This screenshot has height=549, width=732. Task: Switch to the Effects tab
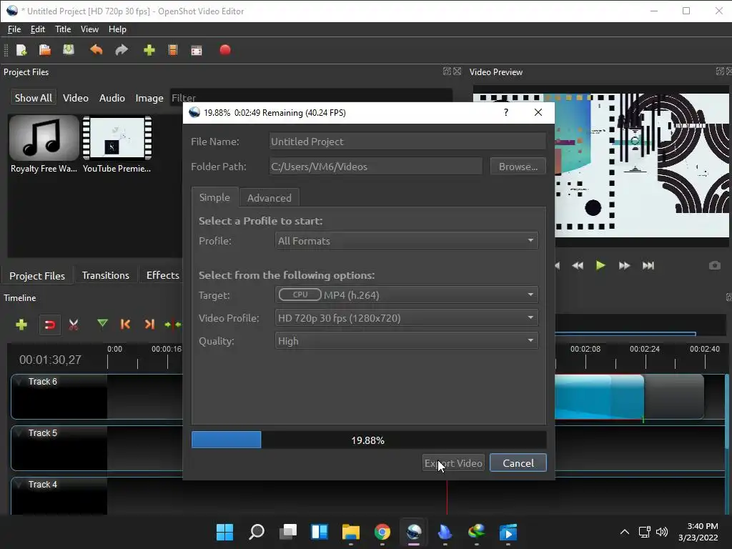point(162,275)
